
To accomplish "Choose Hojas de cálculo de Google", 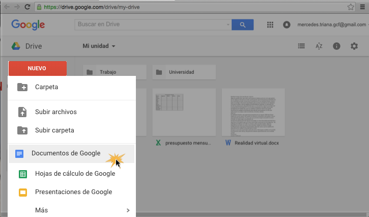I will pos(75,174).
